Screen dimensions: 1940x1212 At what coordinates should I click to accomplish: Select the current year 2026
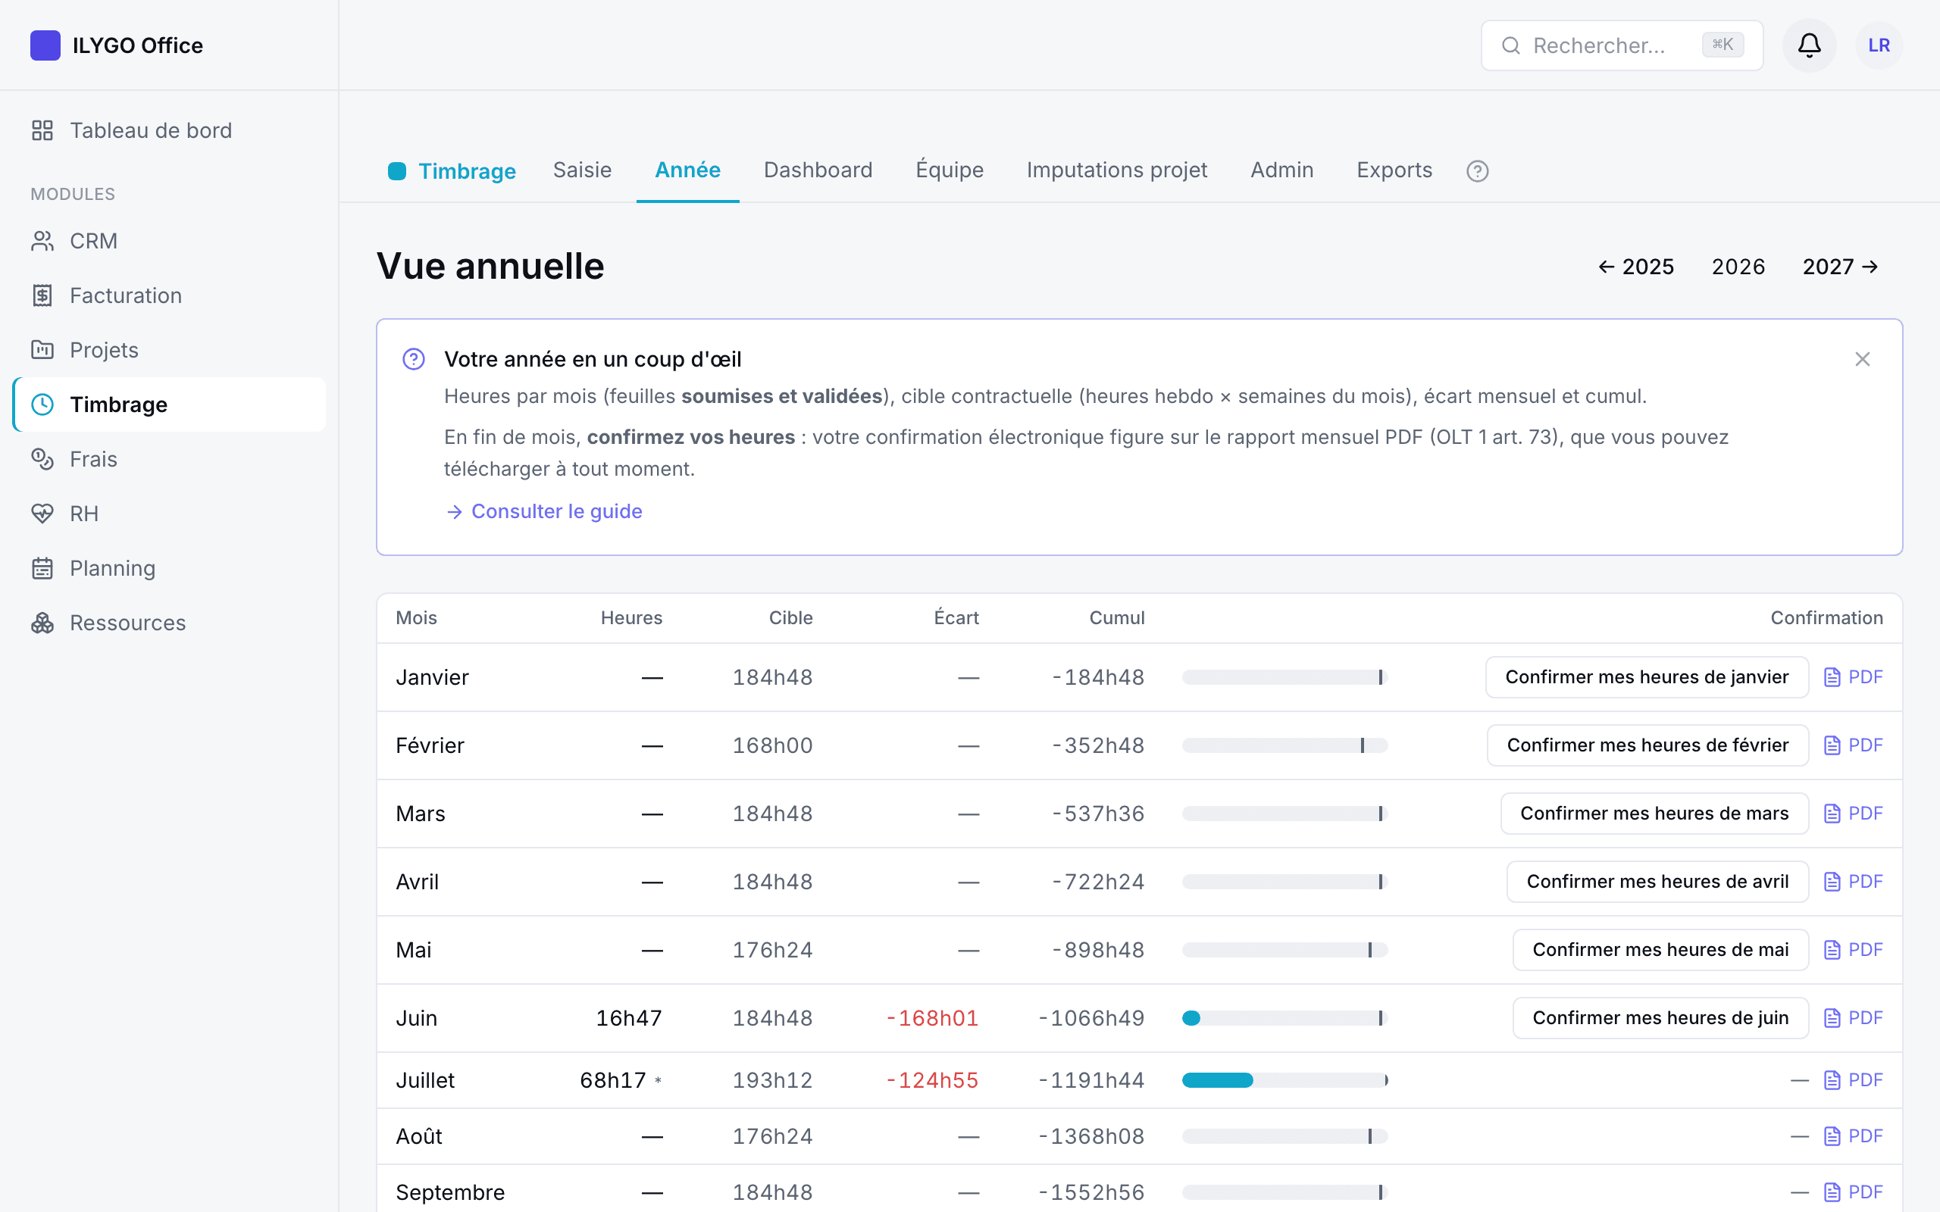point(1738,267)
